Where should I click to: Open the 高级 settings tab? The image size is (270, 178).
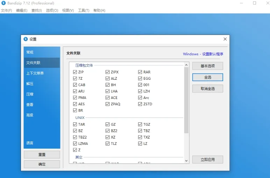coord(42,115)
